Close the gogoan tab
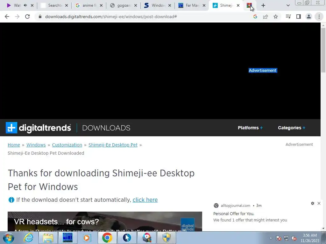 (x=136, y=5)
